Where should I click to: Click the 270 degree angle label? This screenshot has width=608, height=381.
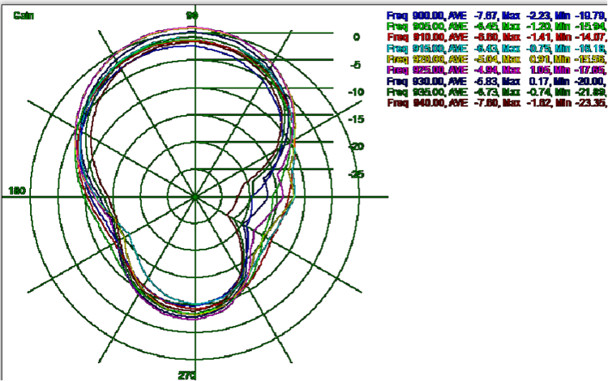[186, 375]
